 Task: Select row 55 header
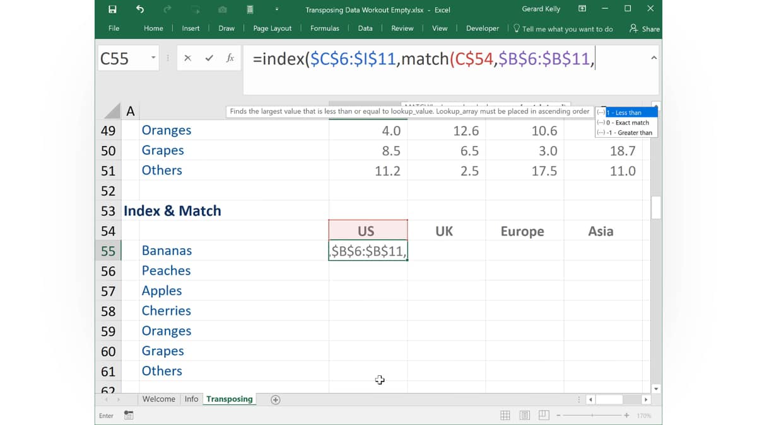click(x=109, y=251)
